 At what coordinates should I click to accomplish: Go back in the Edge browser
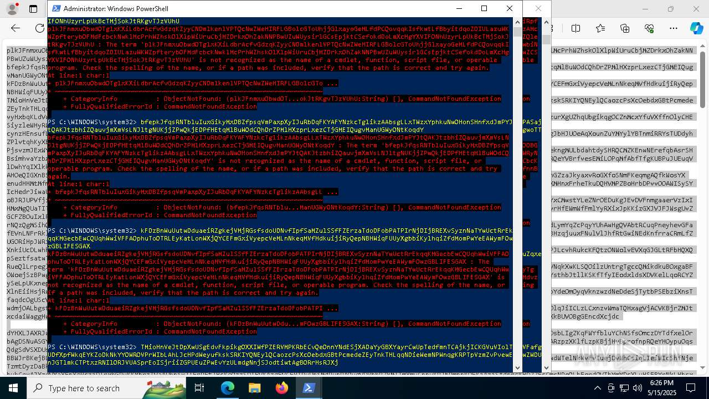[x=16, y=28]
